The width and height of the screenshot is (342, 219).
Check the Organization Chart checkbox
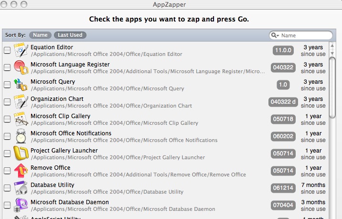coord(7,102)
